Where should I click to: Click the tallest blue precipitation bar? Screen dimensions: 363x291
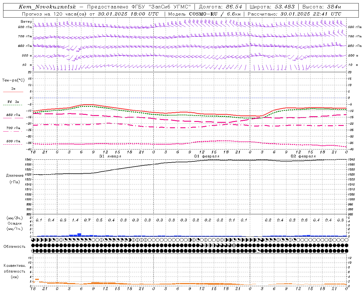pyautogui.click(x=79, y=235)
